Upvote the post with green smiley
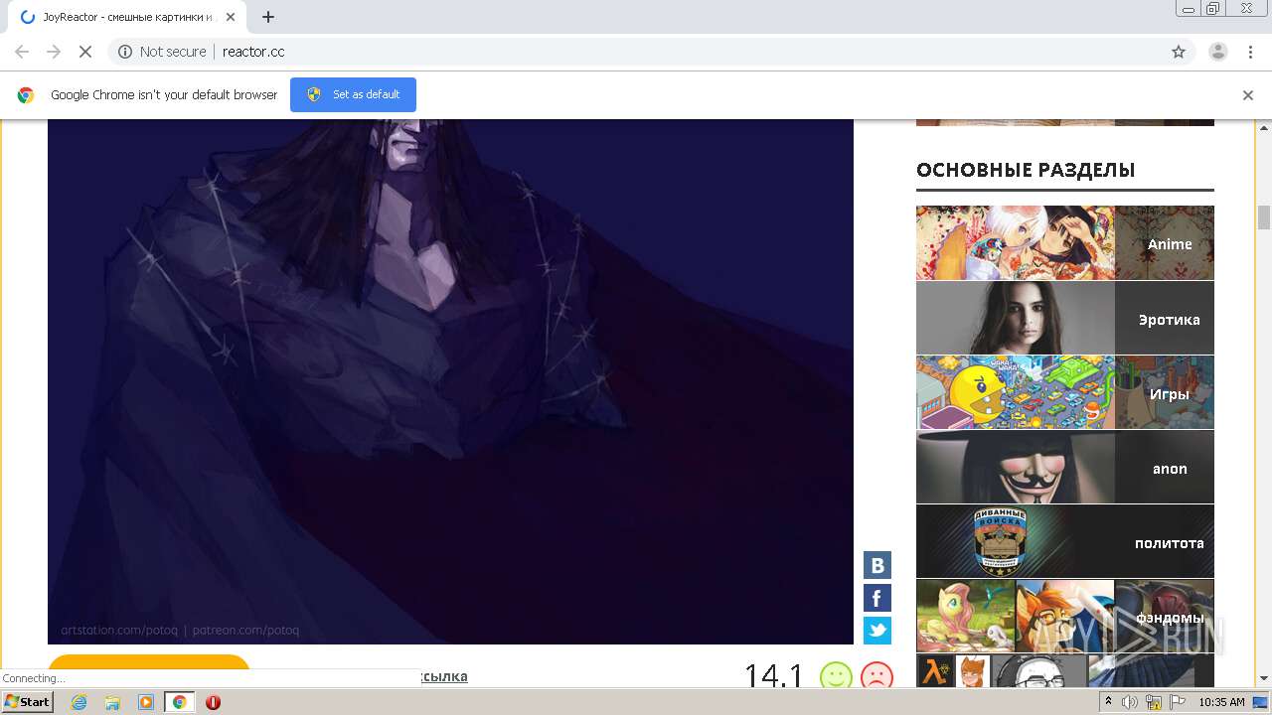The image size is (1272, 715). pos(836,677)
